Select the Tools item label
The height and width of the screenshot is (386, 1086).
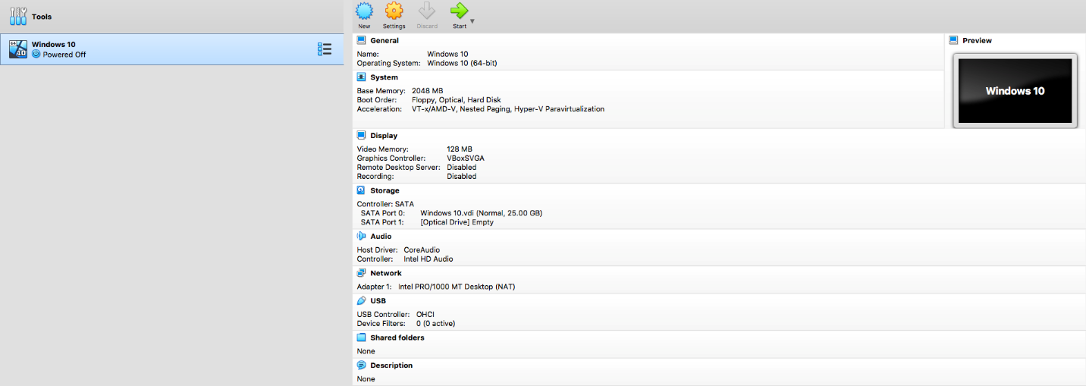point(42,17)
